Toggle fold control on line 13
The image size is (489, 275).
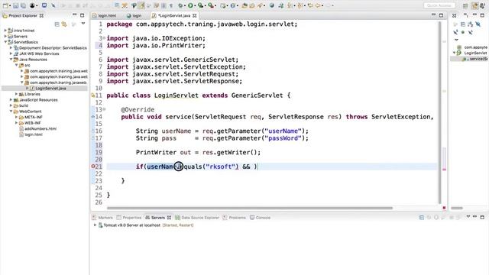104,109
